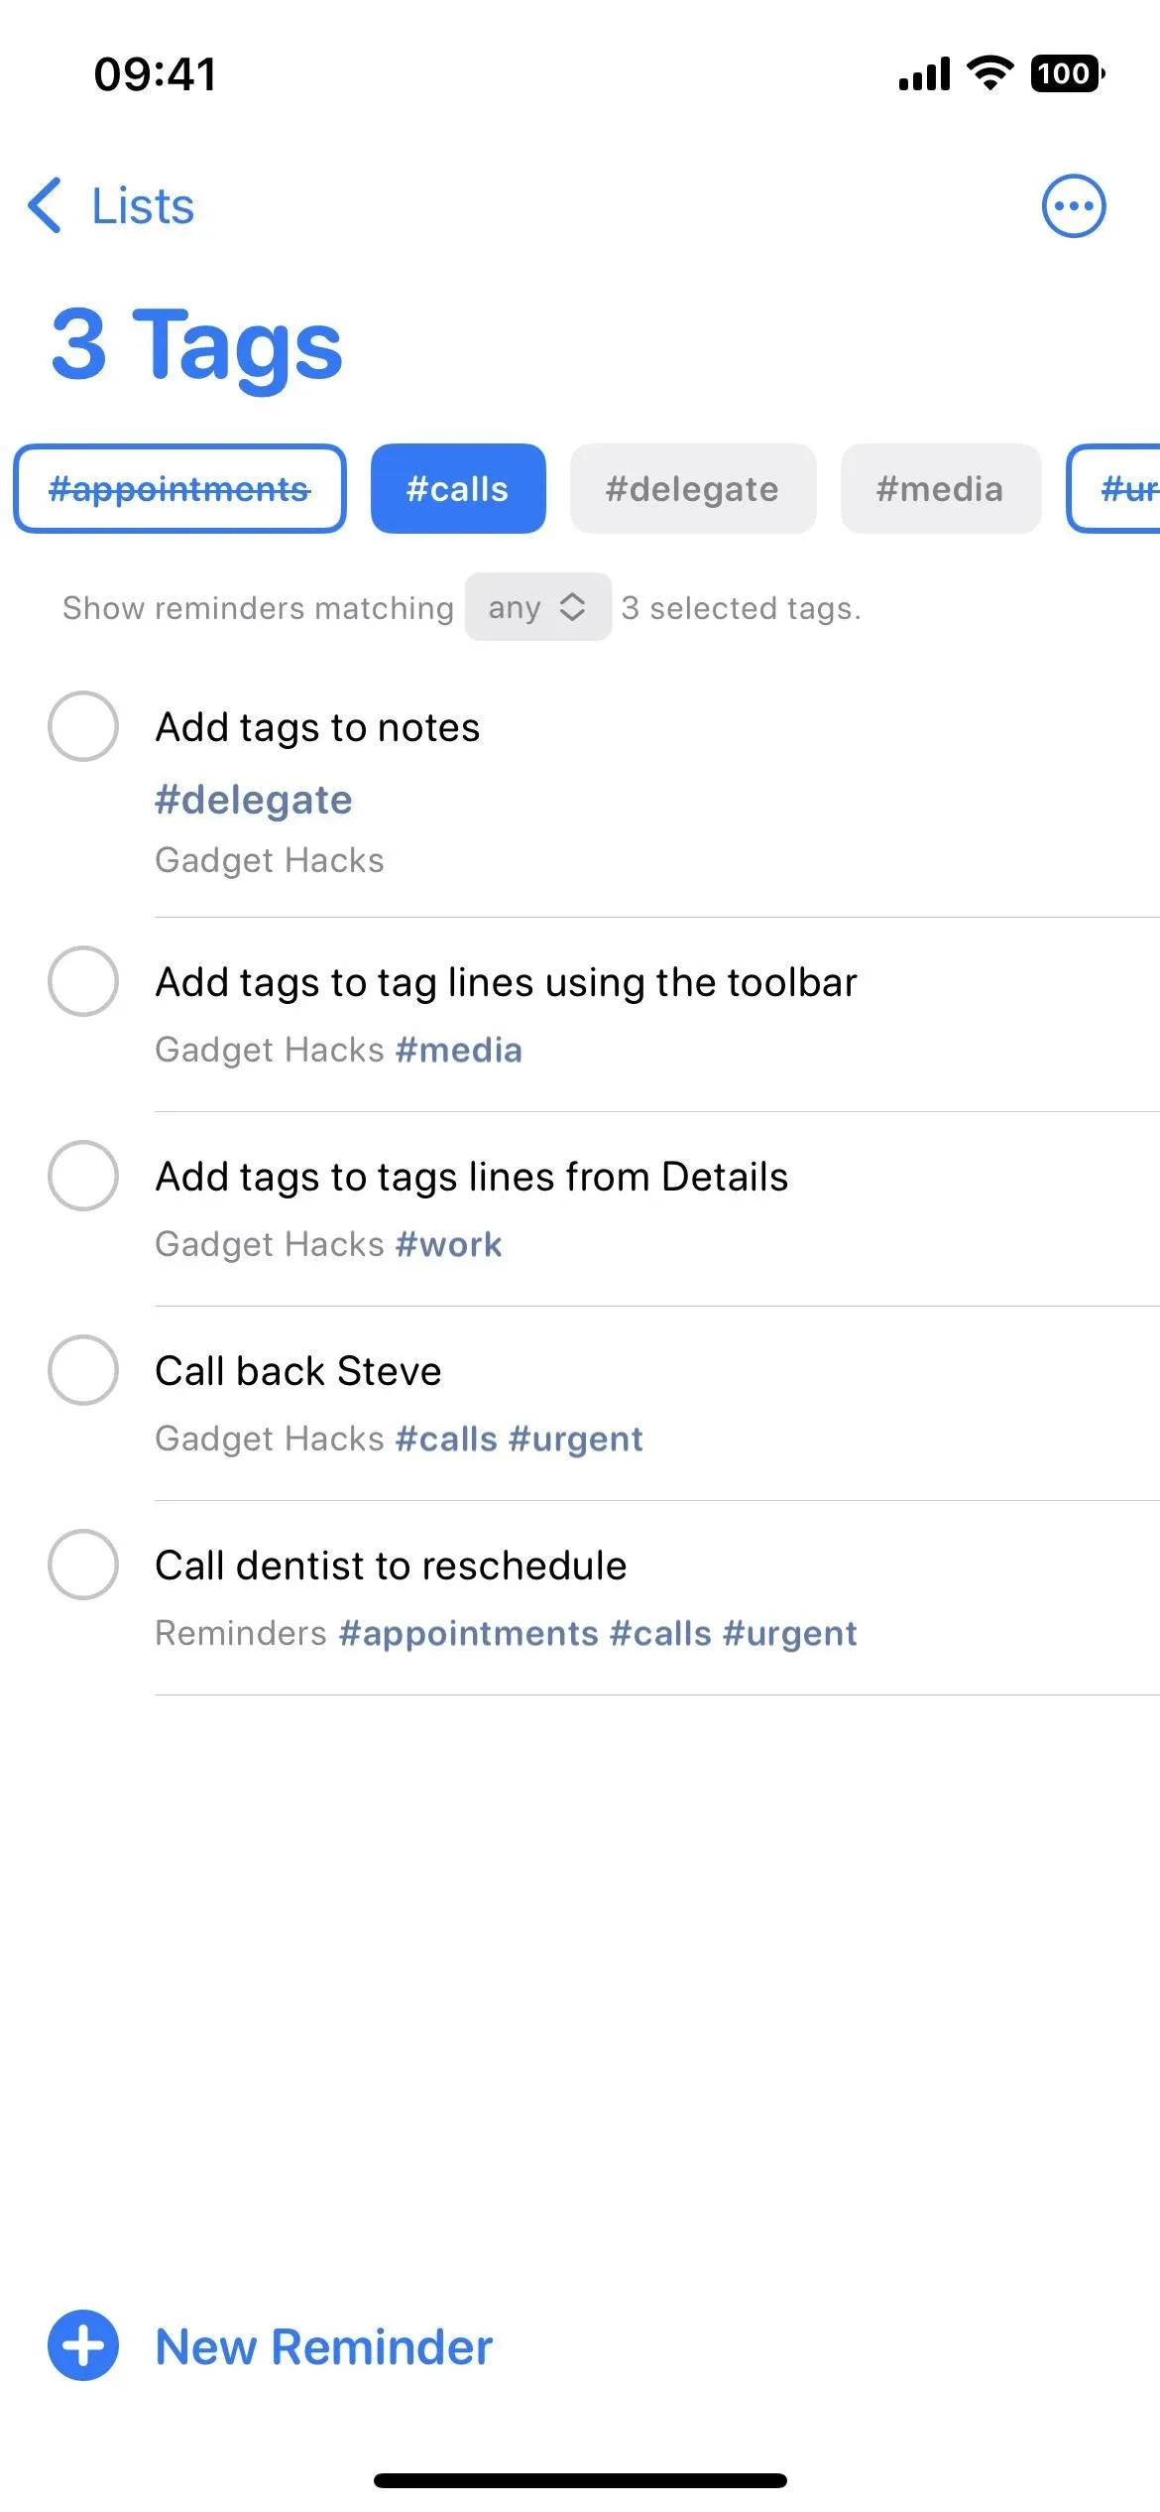Toggle the excluded #appointments tag chip
Image resolution: width=1160 pixels, height=2512 pixels.
coord(179,488)
